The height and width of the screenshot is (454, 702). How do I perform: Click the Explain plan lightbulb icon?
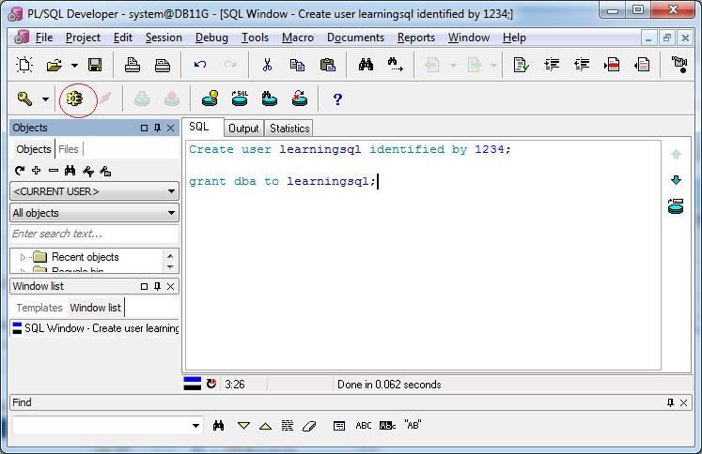(x=210, y=98)
